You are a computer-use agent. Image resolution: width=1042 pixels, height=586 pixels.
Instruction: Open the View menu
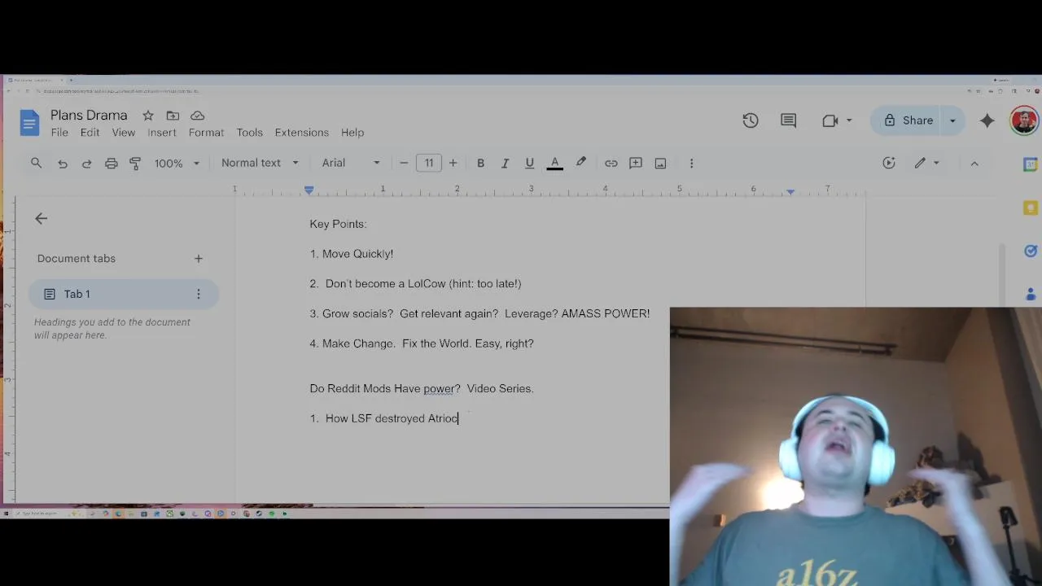124,133
